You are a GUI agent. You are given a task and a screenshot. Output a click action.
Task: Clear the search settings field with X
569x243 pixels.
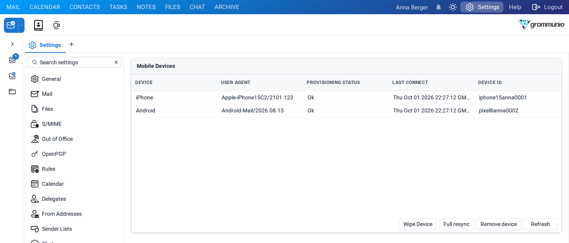tap(116, 62)
